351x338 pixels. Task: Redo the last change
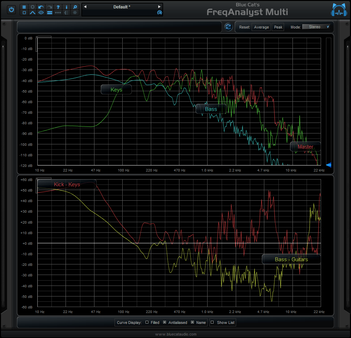(x=50, y=7)
